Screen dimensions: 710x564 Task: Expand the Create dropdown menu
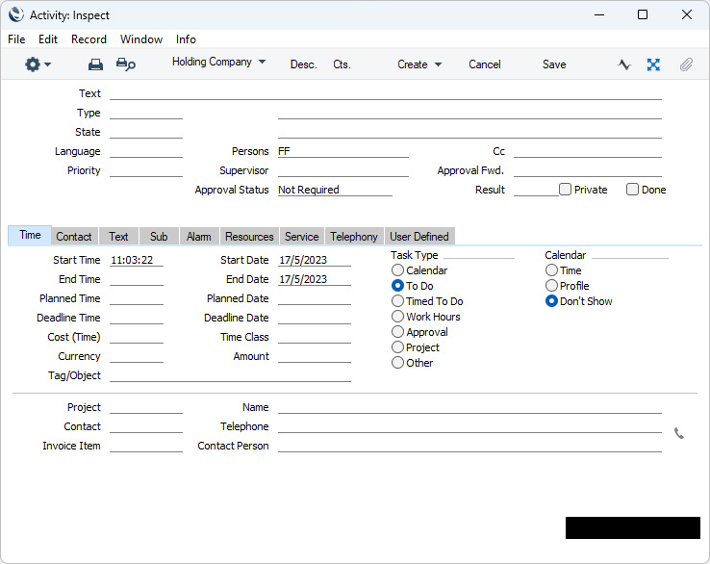(419, 64)
